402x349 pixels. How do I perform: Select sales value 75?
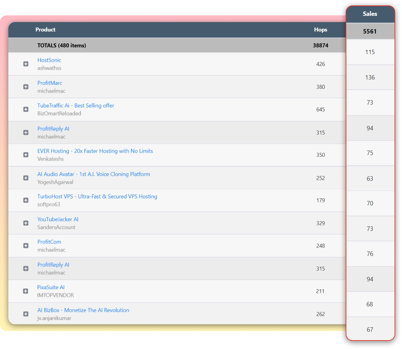(x=370, y=153)
